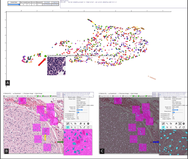Screen dimensions: 188x159
Task: Open the Download dropdown in panel C
Action: [113, 94]
